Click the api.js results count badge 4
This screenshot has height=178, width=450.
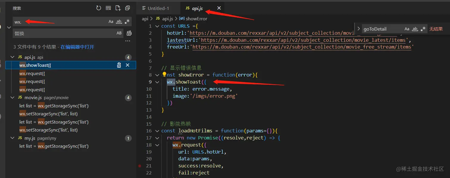click(128, 57)
